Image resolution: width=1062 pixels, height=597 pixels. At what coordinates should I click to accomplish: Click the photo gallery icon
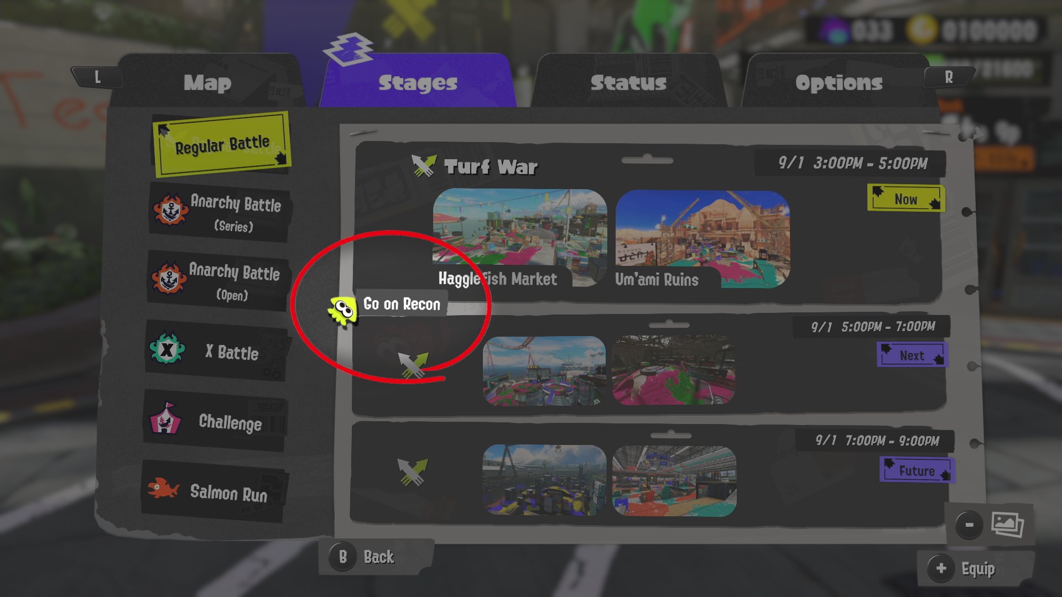[x=1007, y=523]
